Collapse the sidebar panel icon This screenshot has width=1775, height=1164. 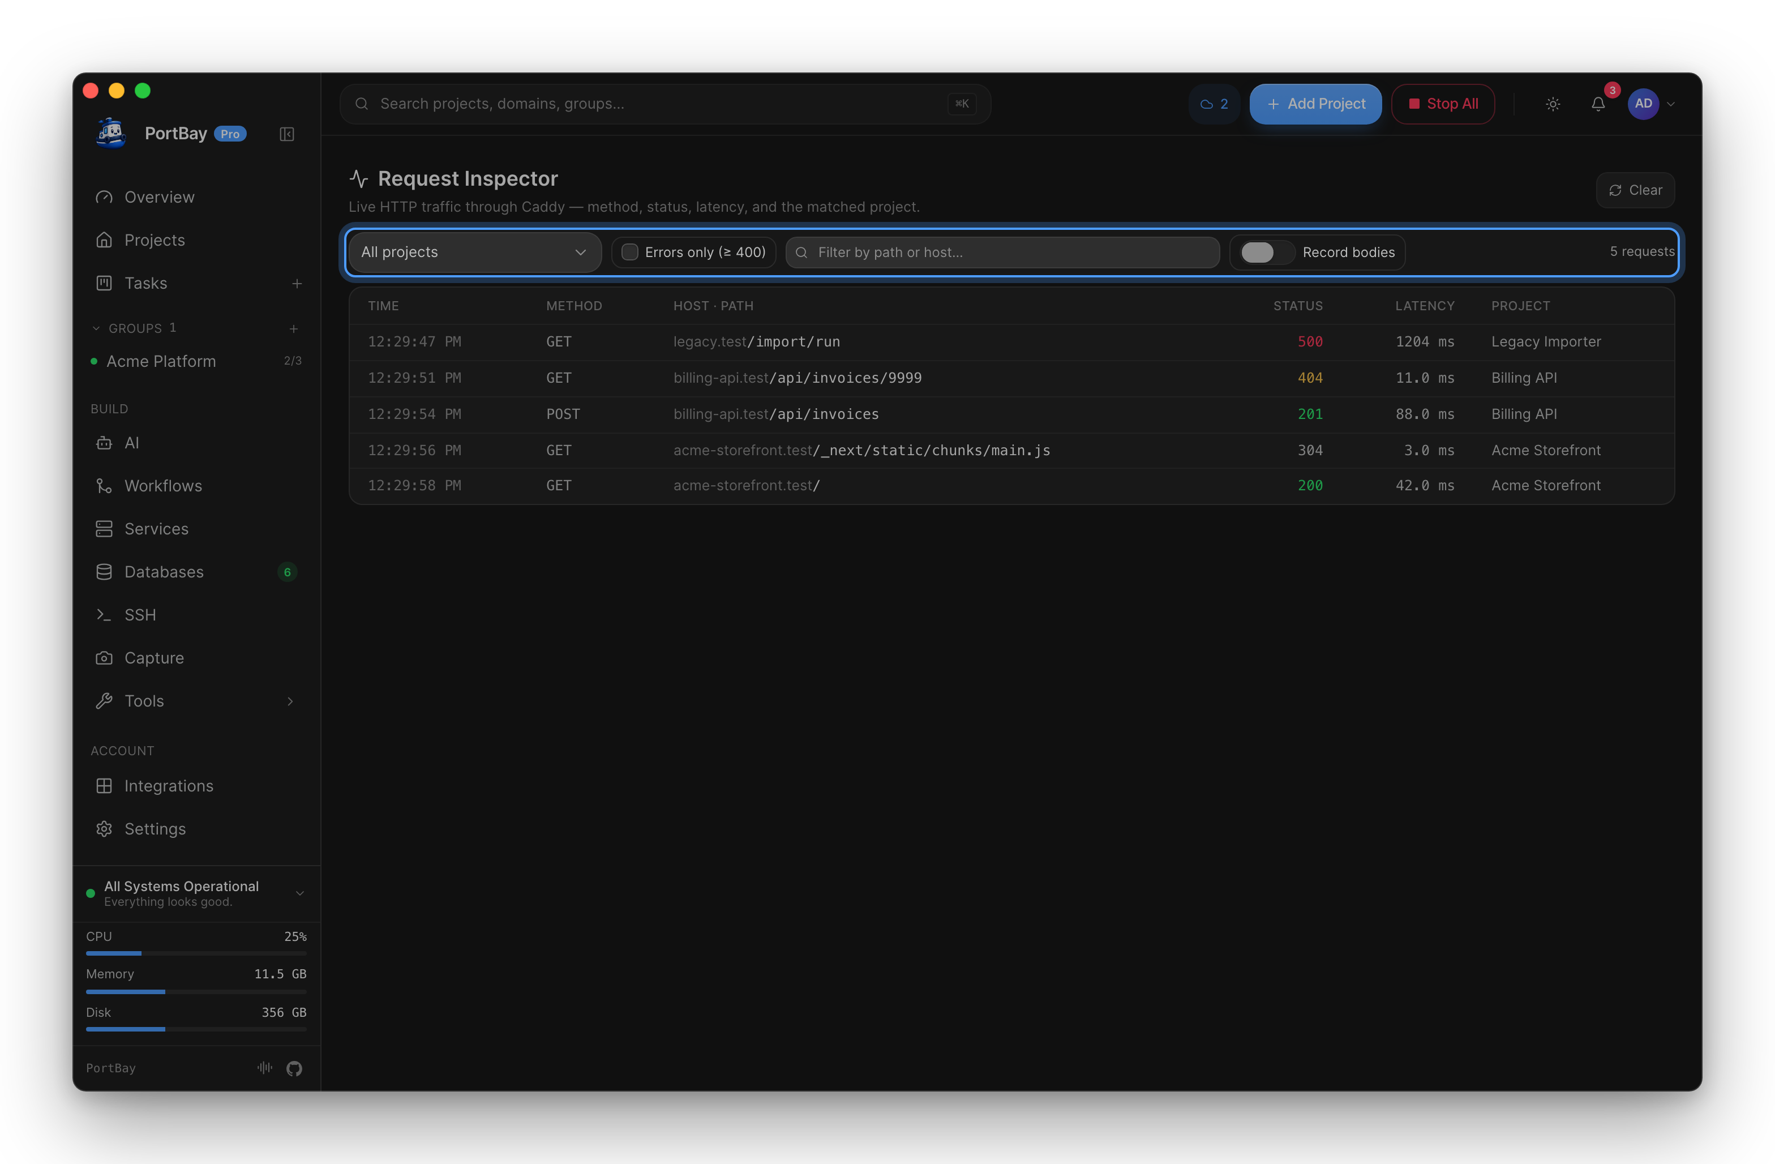click(286, 134)
